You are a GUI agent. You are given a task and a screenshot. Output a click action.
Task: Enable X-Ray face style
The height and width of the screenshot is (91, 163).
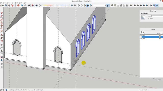pos(72,5)
